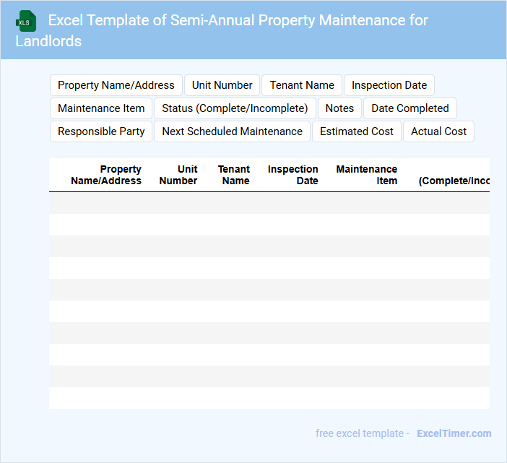Screen dimensions: 507x463
Task: Click the Tenant Name tag
Action: 302,85
